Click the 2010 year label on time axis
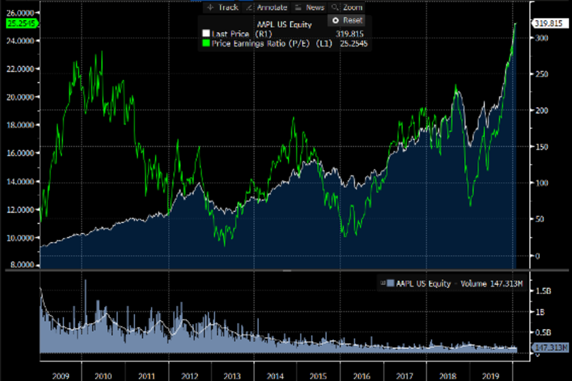Viewport: 572px width, 381px height. 103,376
